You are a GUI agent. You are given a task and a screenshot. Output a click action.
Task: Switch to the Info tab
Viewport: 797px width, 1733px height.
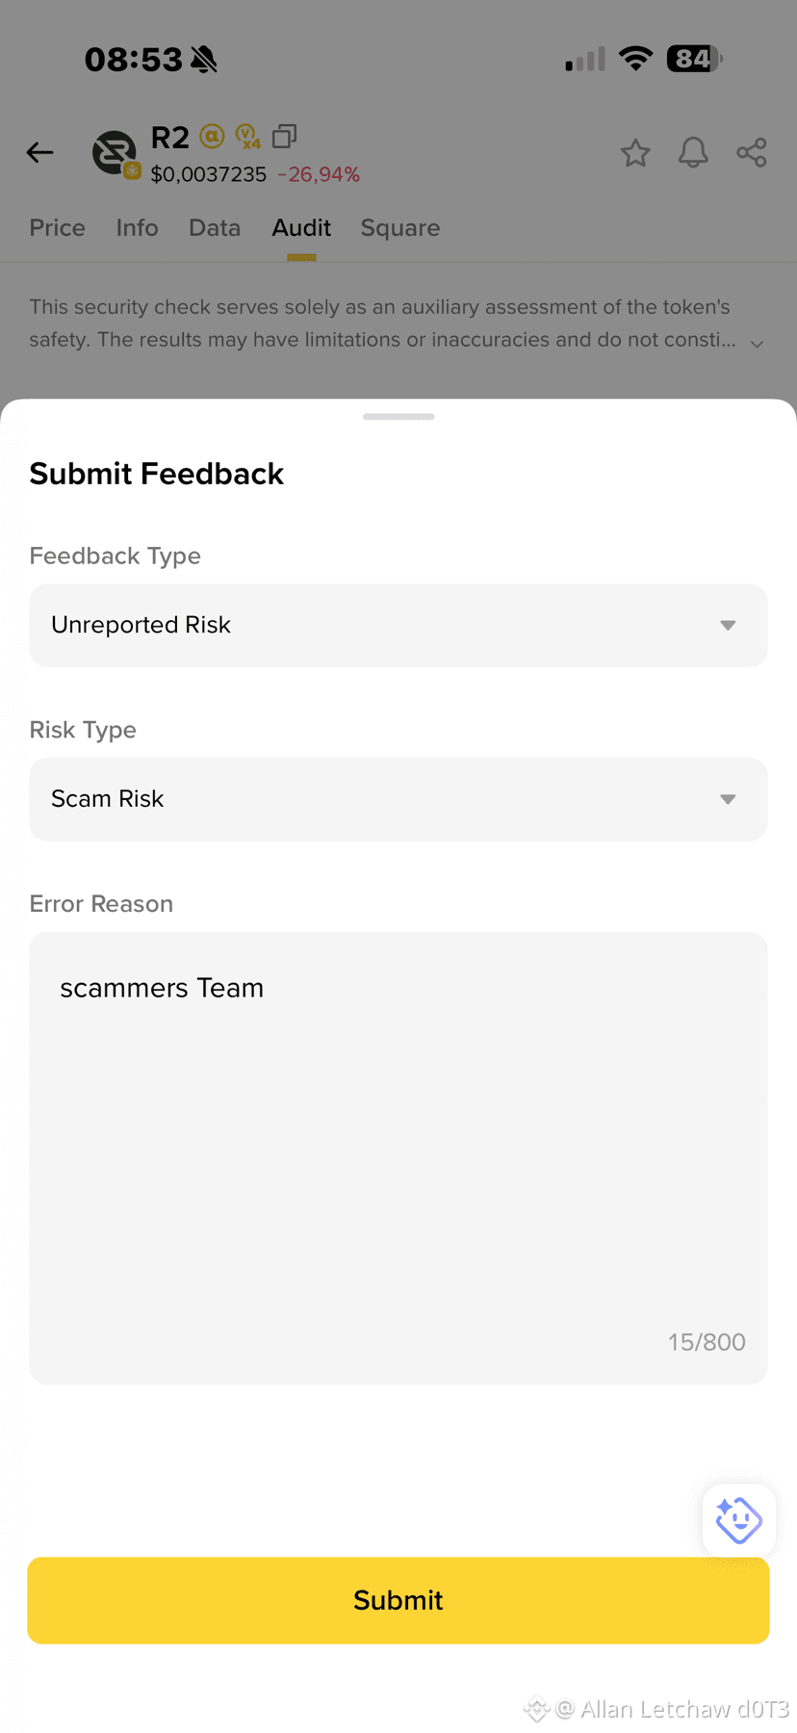(138, 228)
